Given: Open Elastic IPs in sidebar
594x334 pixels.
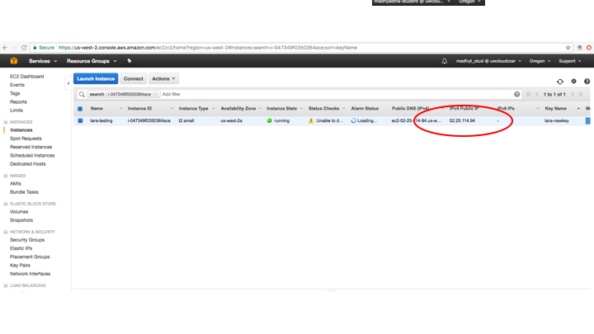Looking at the screenshot, I should pos(21,248).
